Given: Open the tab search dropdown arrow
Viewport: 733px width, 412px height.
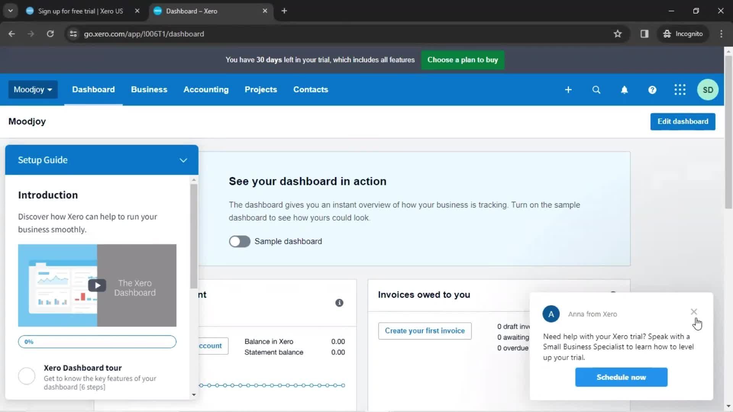Looking at the screenshot, I should (10, 11).
